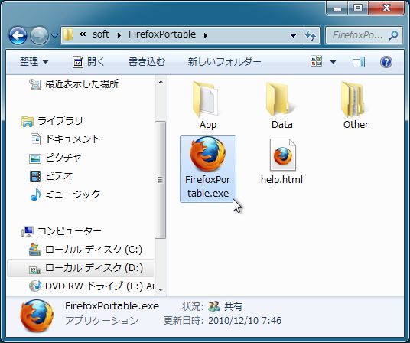Select the Other folder icon
410x343 pixels.
[354, 99]
